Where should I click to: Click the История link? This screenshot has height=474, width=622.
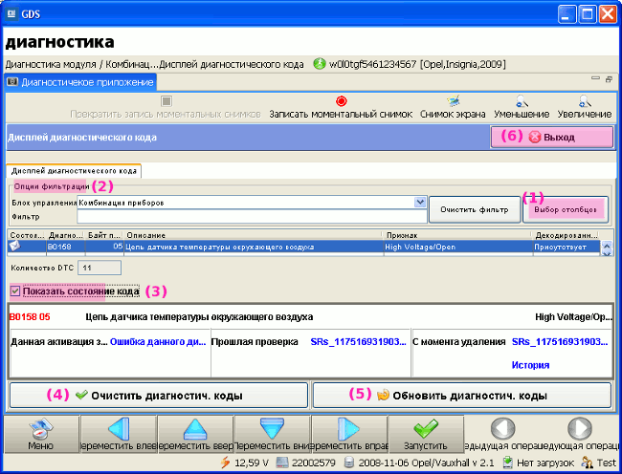click(x=530, y=365)
